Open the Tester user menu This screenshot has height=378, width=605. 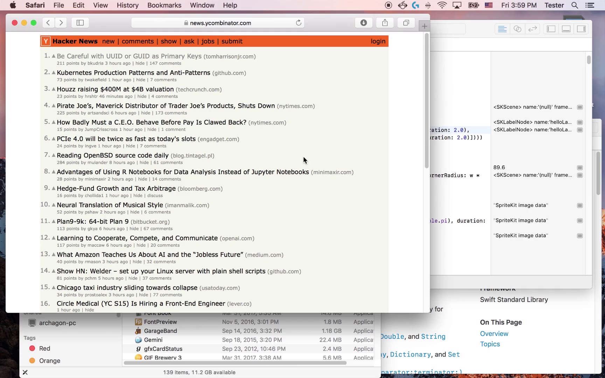click(554, 5)
